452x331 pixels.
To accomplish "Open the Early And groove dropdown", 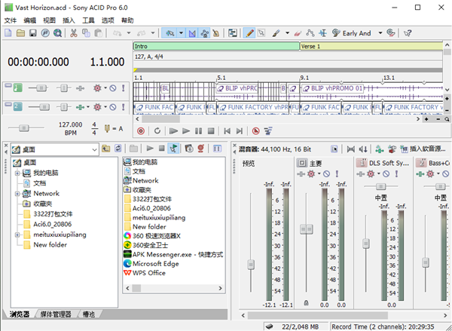I will (380, 33).
